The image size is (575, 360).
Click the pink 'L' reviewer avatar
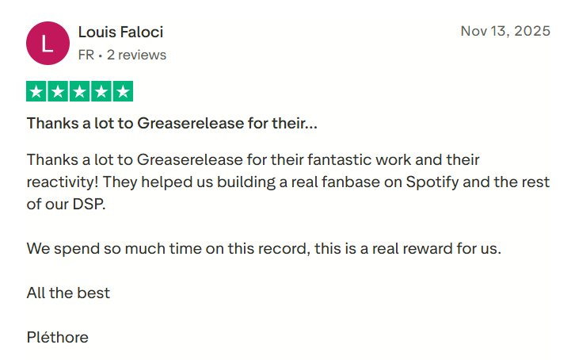coord(48,44)
